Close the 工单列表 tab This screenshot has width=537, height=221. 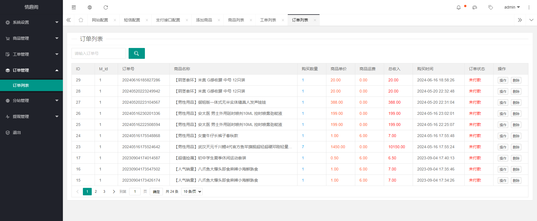(283, 20)
